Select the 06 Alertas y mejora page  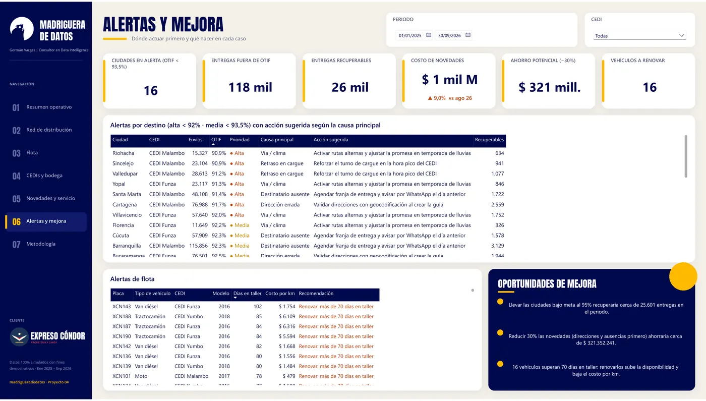[46, 221]
